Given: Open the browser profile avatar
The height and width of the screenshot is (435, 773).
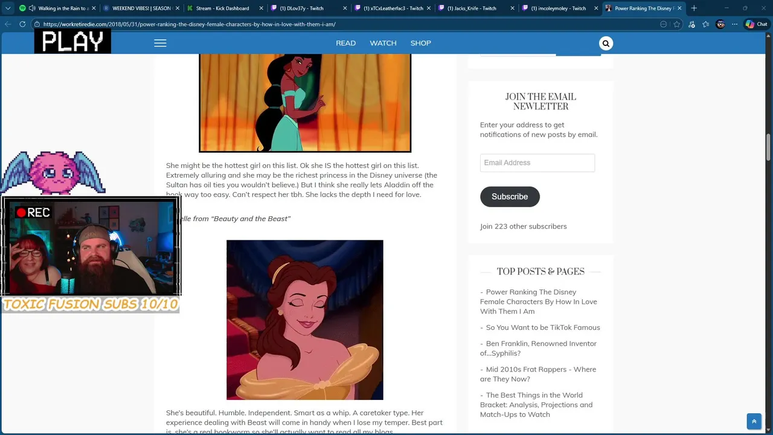Looking at the screenshot, I should pos(720,24).
